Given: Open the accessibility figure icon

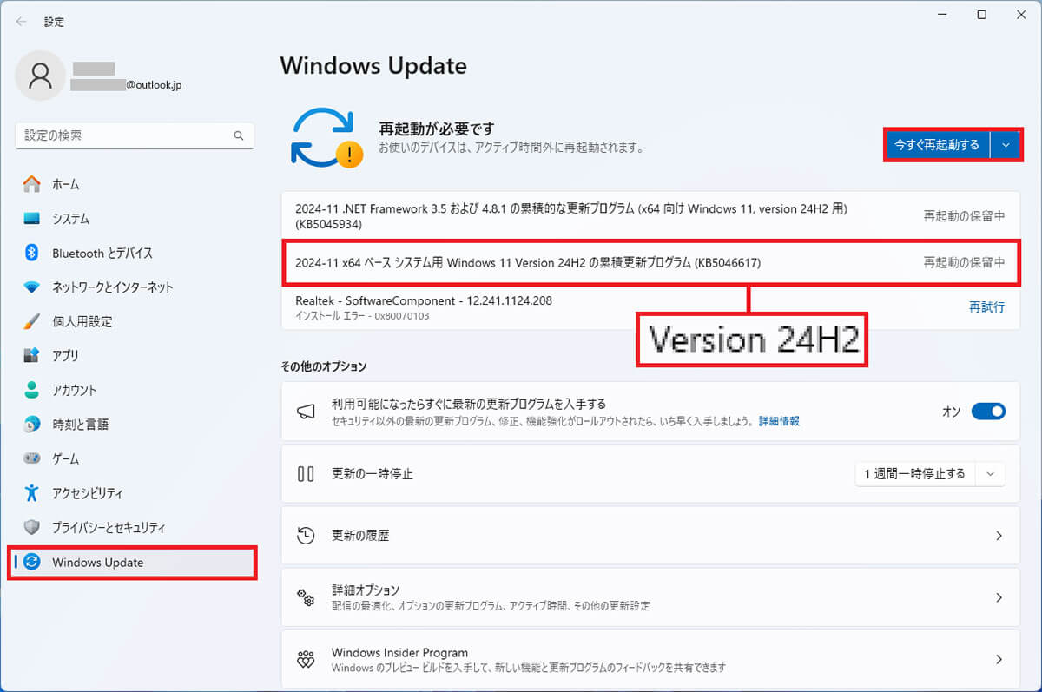Looking at the screenshot, I should (x=32, y=493).
